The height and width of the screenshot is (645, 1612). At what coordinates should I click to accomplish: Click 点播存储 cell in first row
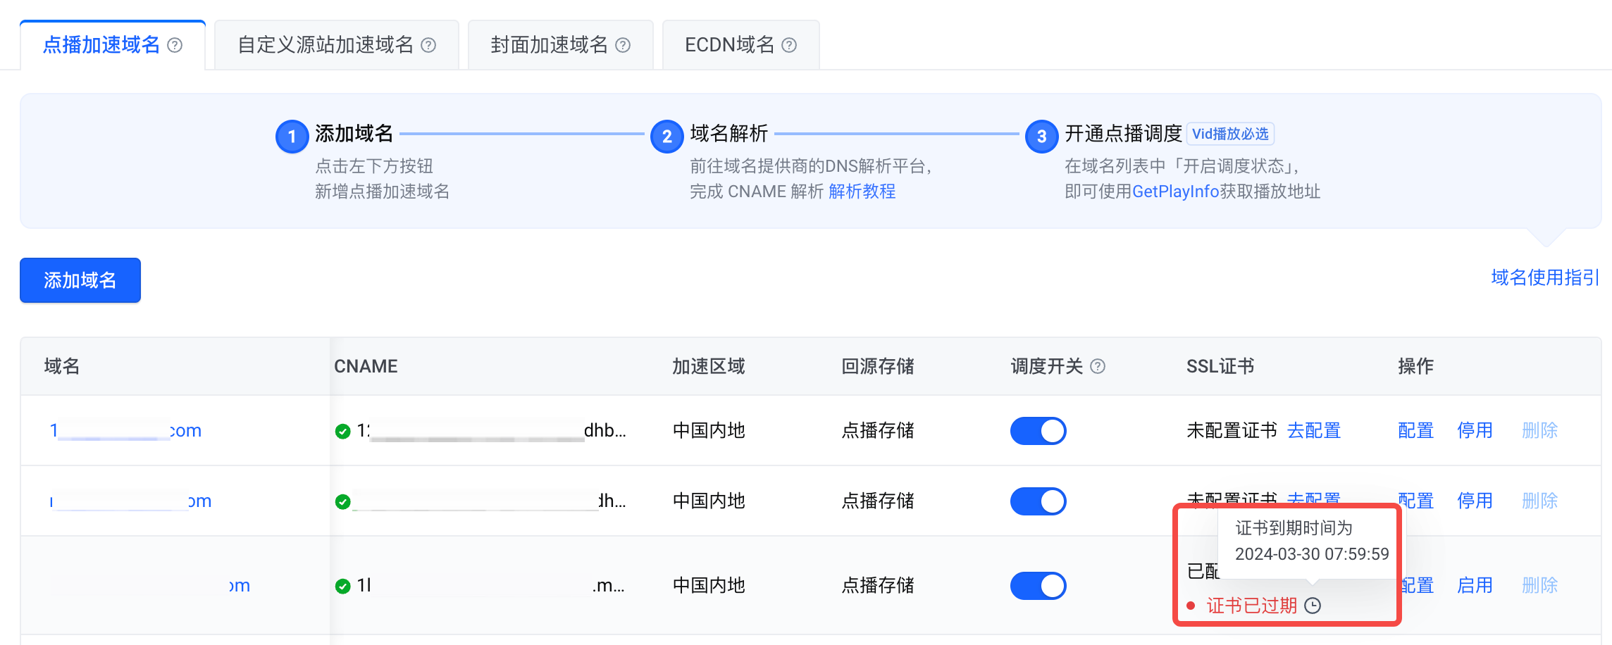878,430
